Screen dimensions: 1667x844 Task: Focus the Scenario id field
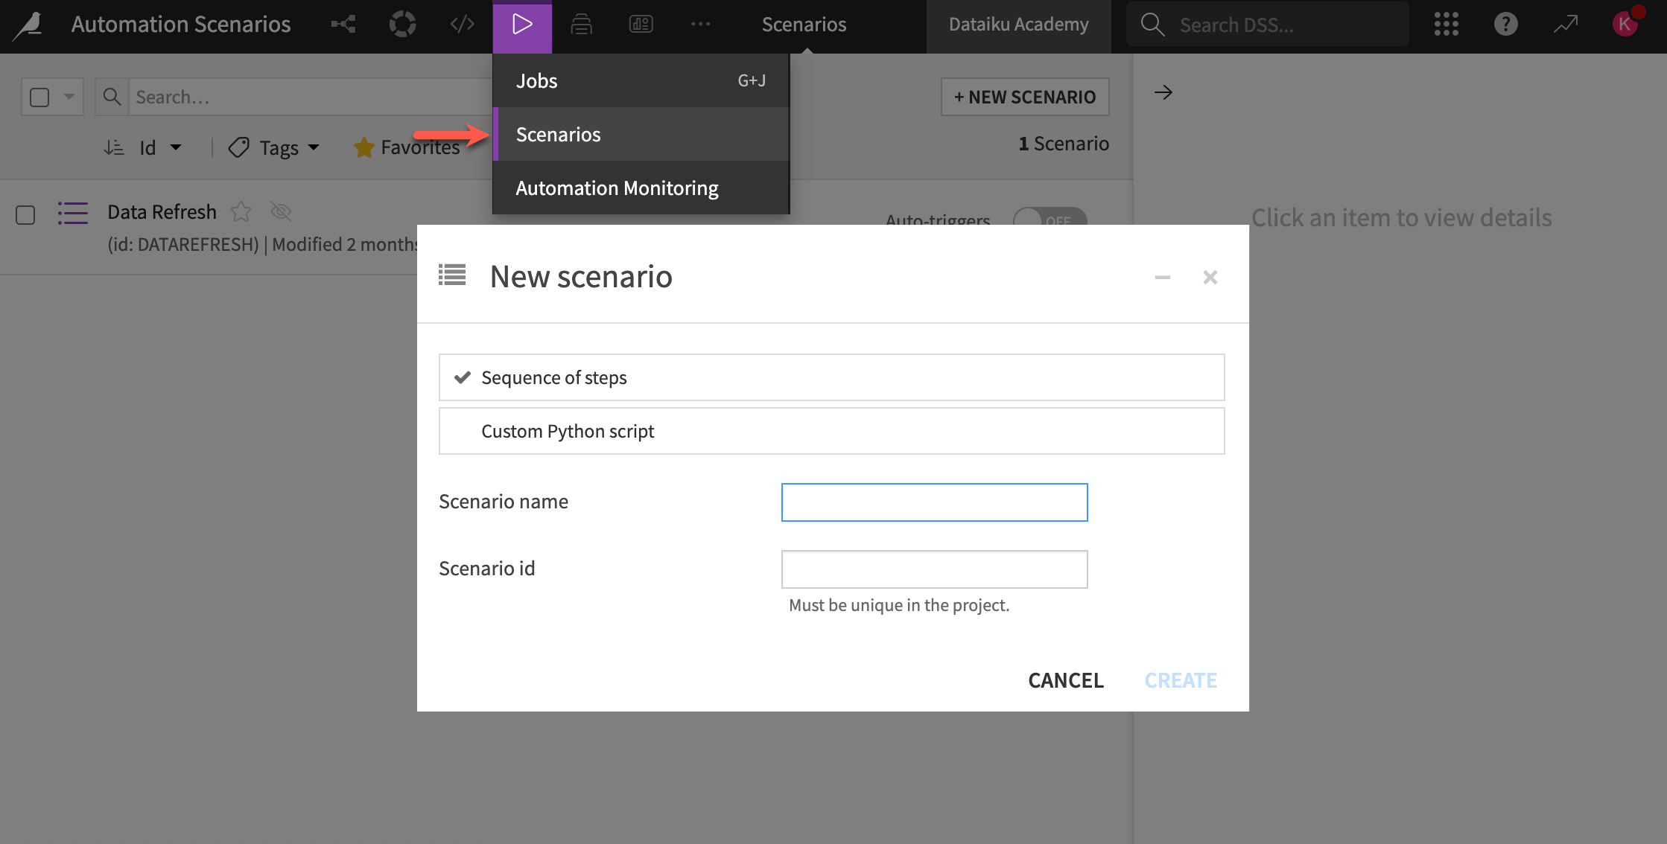tap(934, 569)
